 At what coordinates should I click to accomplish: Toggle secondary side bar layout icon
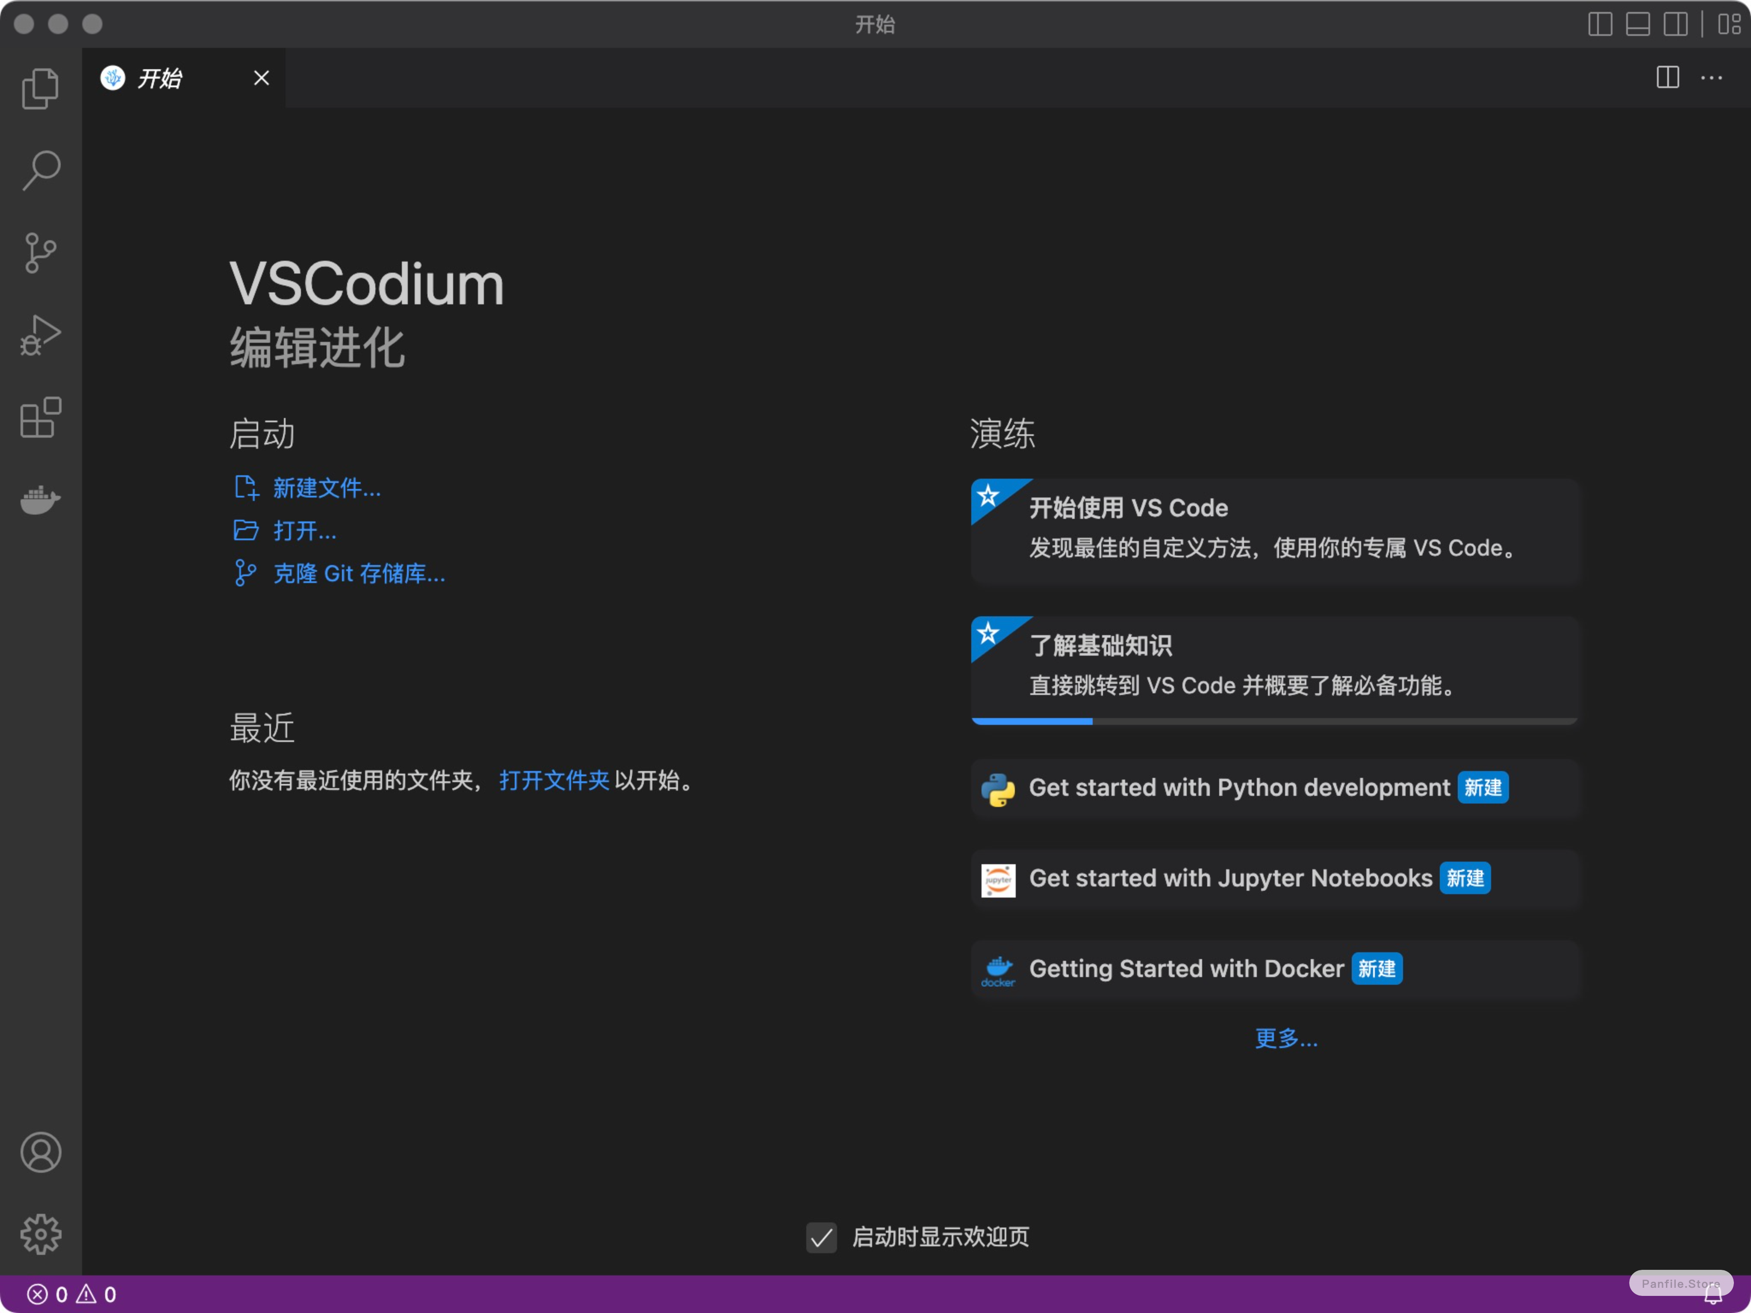pyautogui.click(x=1675, y=24)
